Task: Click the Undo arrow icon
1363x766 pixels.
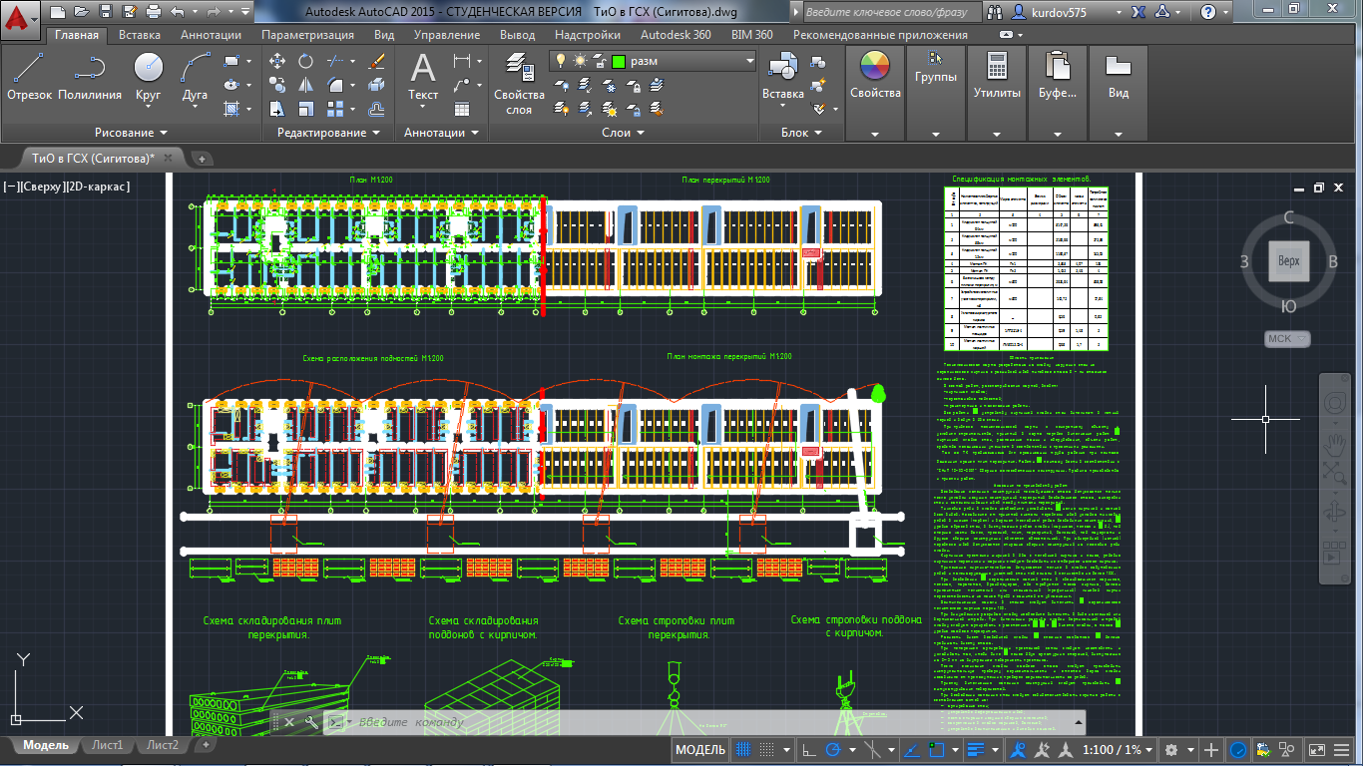Action: 178,12
